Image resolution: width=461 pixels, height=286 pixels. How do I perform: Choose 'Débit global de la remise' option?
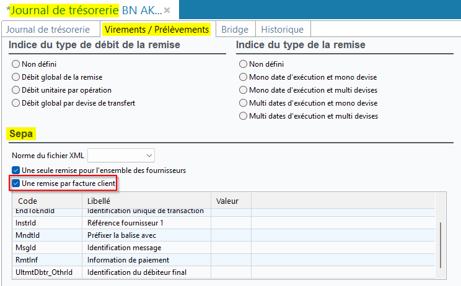(16, 77)
